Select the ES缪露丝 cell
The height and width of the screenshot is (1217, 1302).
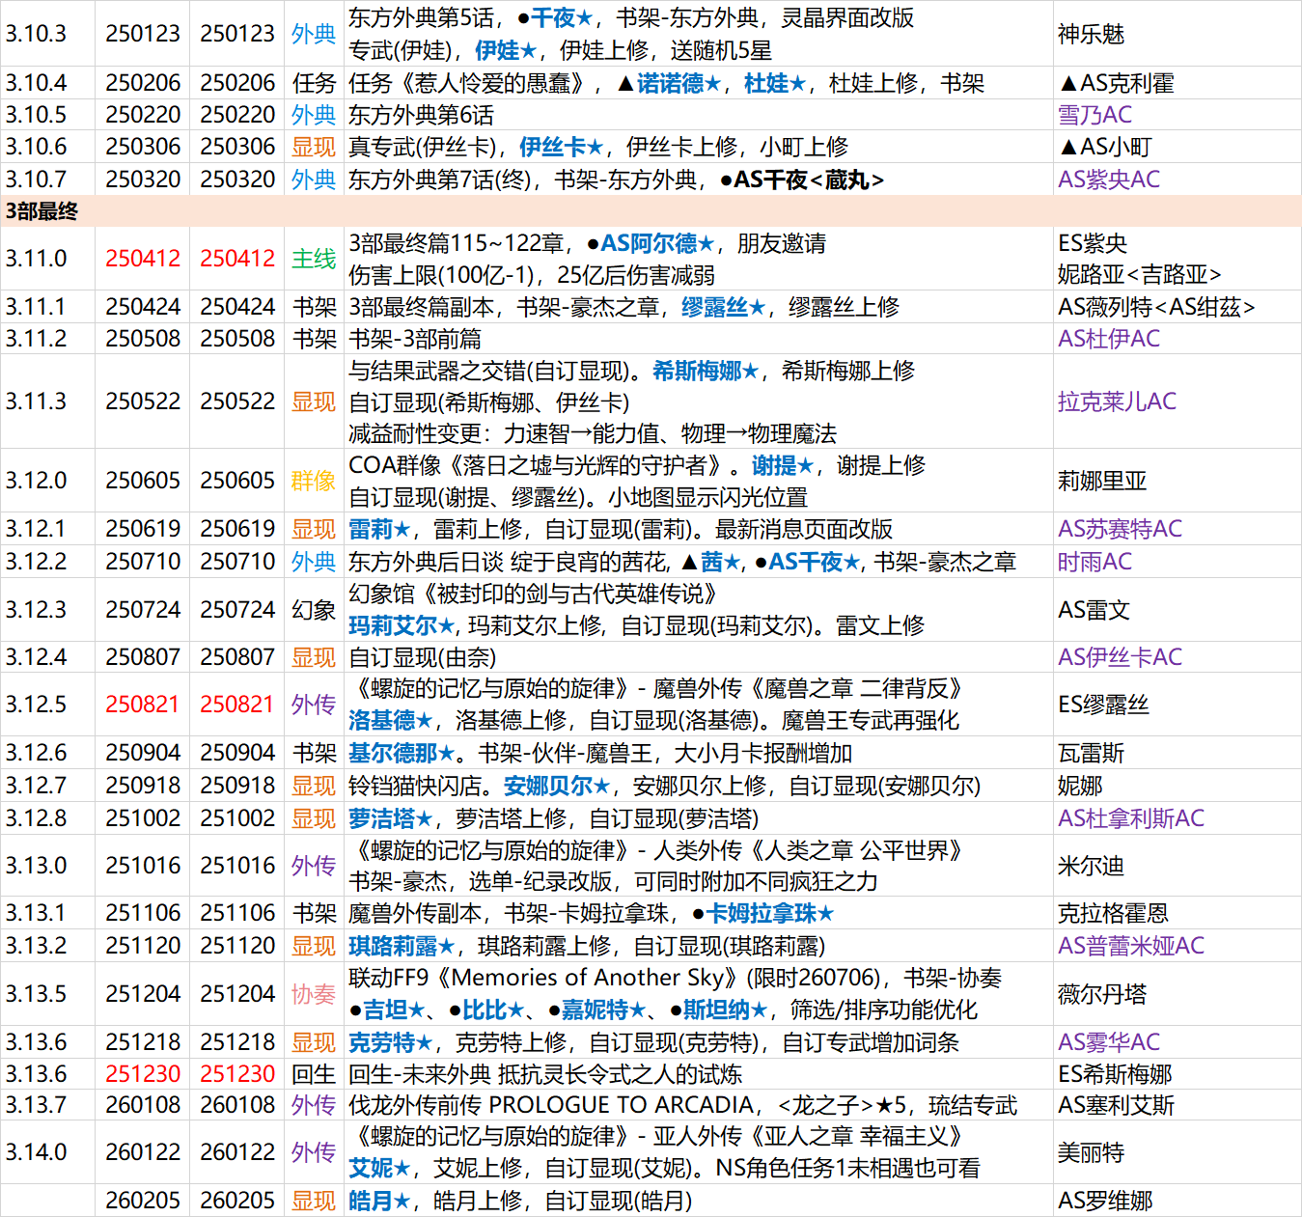click(x=1103, y=705)
